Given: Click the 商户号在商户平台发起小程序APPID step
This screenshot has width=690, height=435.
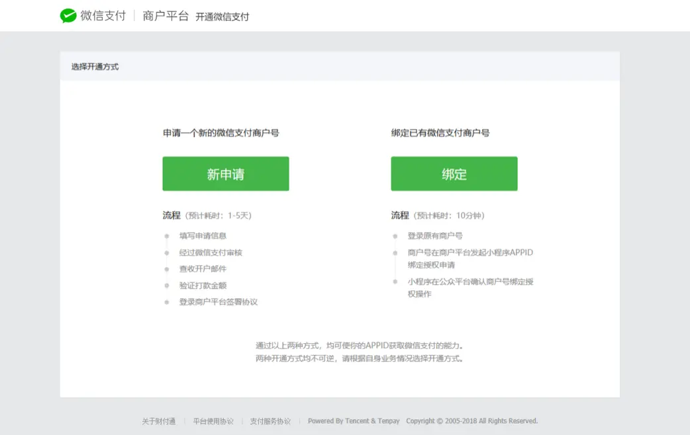Looking at the screenshot, I should (470, 258).
